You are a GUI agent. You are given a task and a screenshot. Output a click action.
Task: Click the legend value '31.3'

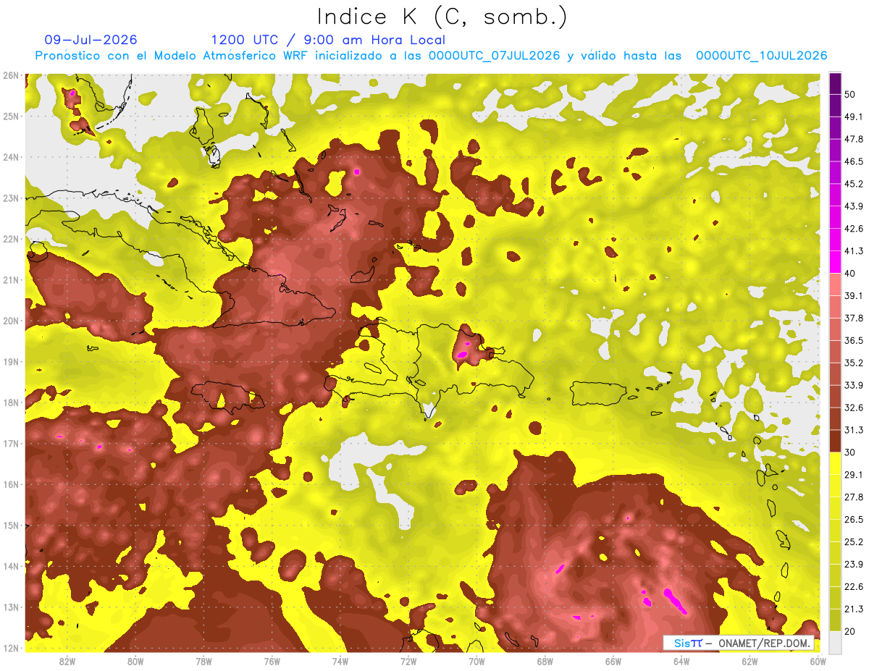[853, 430]
